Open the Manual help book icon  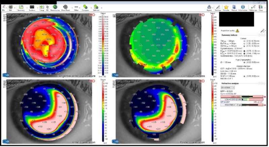tap(234, 8)
